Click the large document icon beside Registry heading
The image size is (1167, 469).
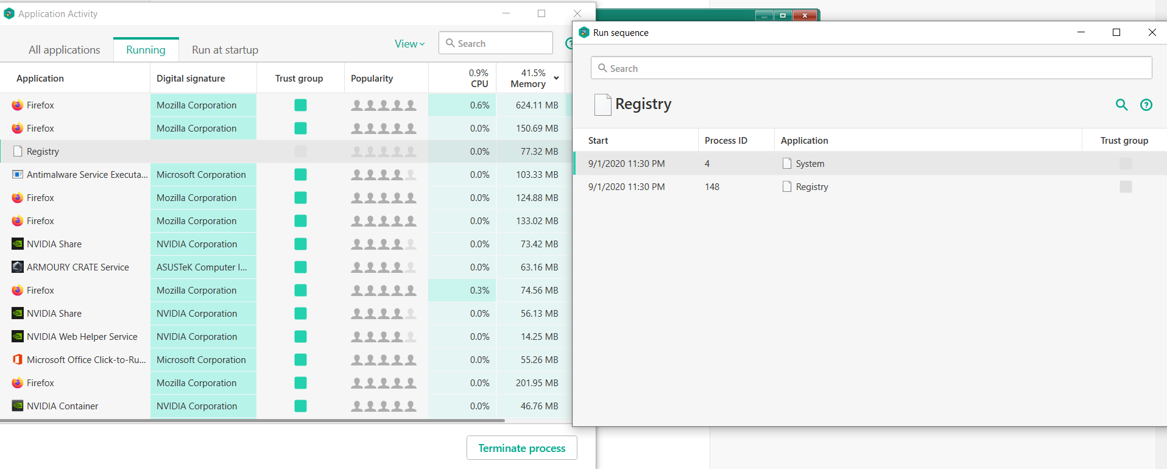(x=602, y=105)
